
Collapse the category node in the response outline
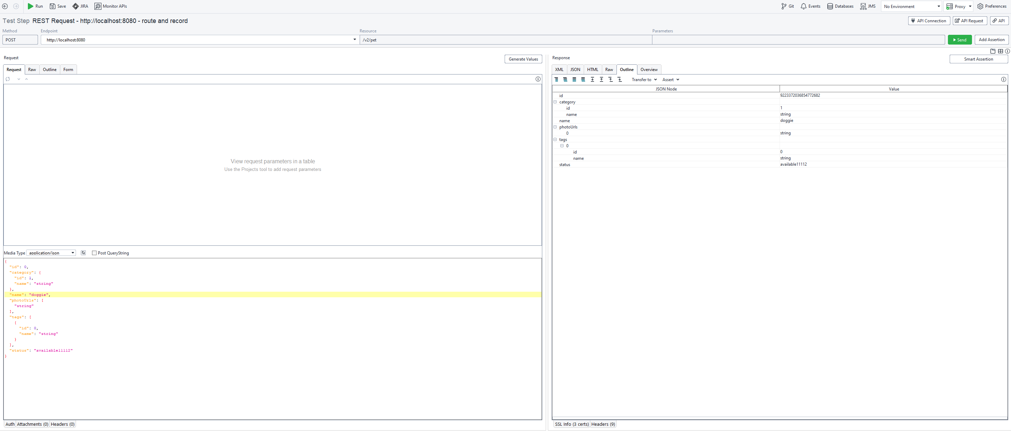click(x=555, y=102)
